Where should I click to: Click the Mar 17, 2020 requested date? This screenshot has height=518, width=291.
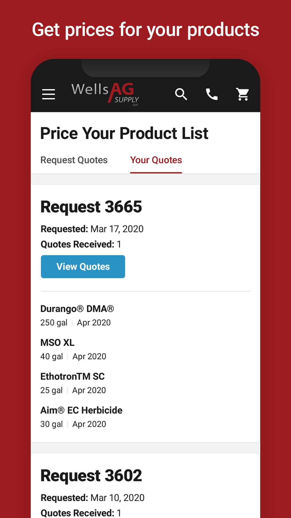pyautogui.click(x=117, y=229)
